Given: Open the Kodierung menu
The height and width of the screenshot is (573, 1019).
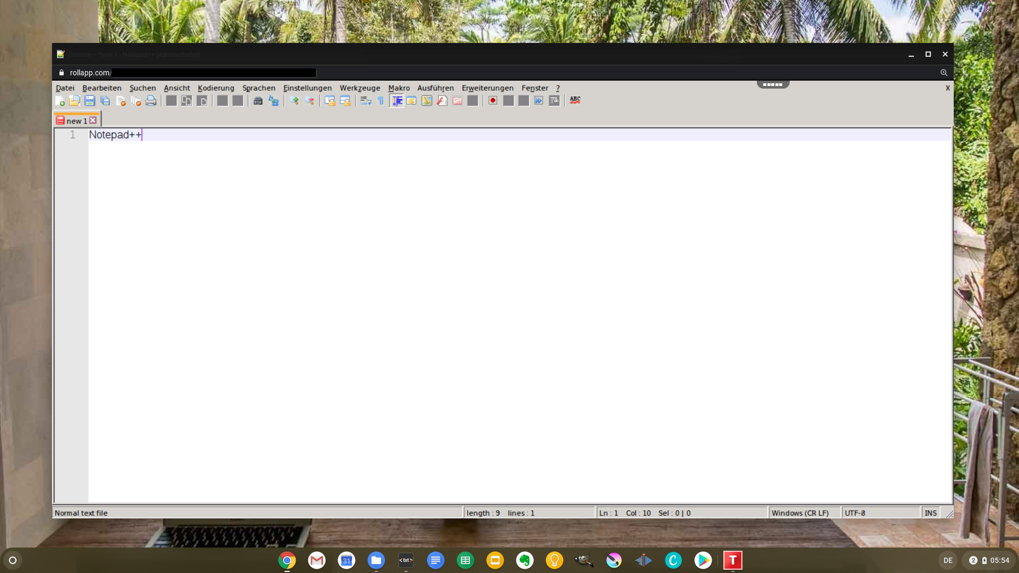Looking at the screenshot, I should tap(216, 88).
